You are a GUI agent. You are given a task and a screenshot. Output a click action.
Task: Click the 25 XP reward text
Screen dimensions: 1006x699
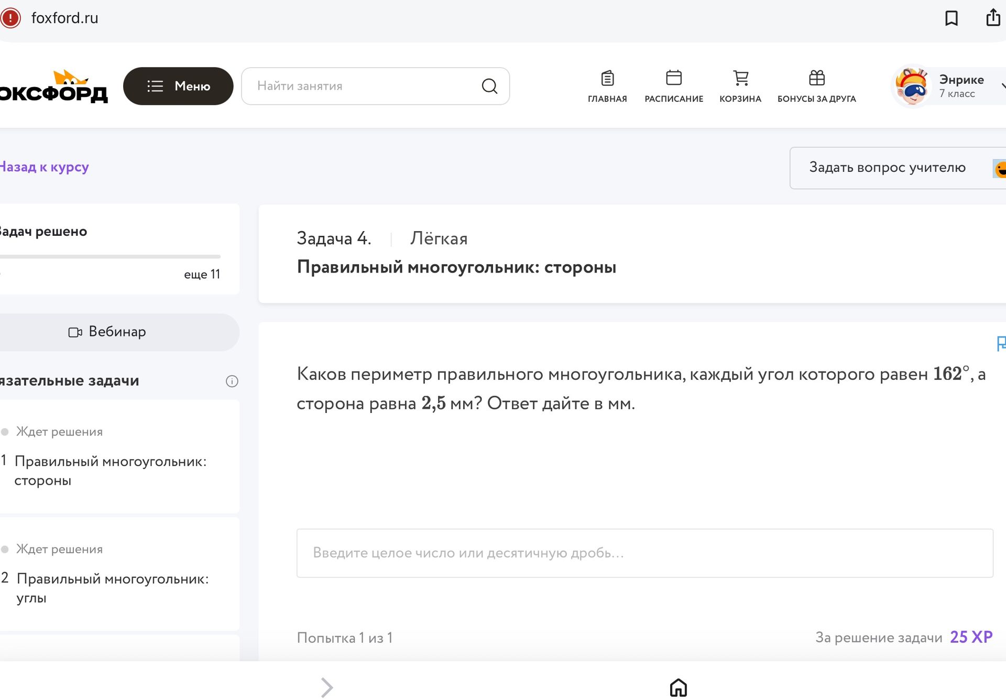(x=971, y=637)
